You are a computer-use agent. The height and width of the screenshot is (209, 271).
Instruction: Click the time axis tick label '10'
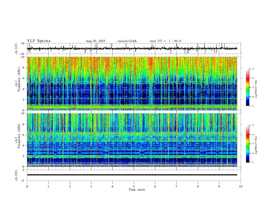tap(241, 186)
